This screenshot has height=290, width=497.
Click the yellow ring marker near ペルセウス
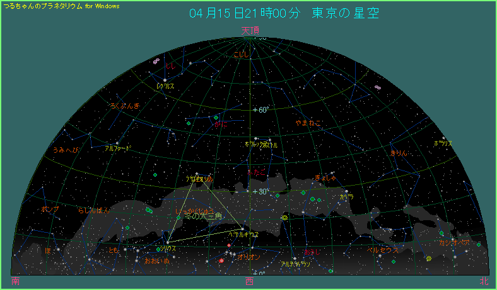point(429,258)
